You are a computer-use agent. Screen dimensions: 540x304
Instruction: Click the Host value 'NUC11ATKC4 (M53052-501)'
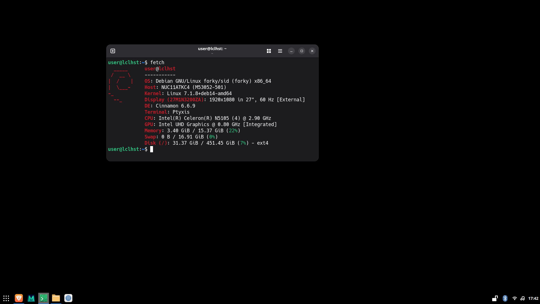pos(194,87)
